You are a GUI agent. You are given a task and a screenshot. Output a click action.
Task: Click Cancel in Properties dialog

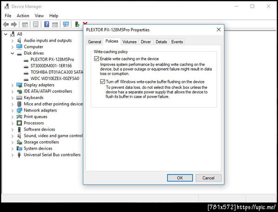click(x=208, y=178)
